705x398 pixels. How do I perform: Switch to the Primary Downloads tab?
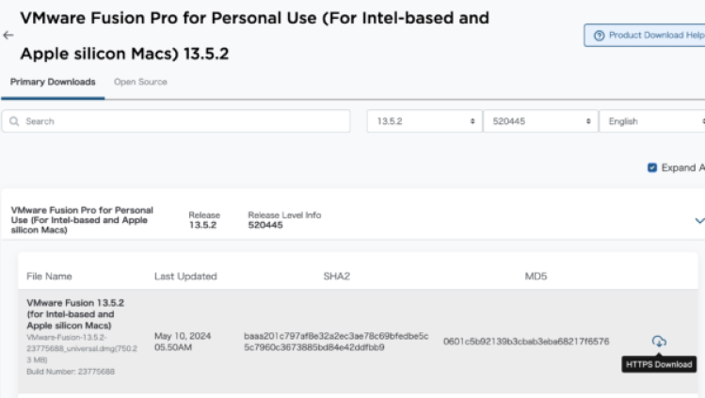[53, 82]
